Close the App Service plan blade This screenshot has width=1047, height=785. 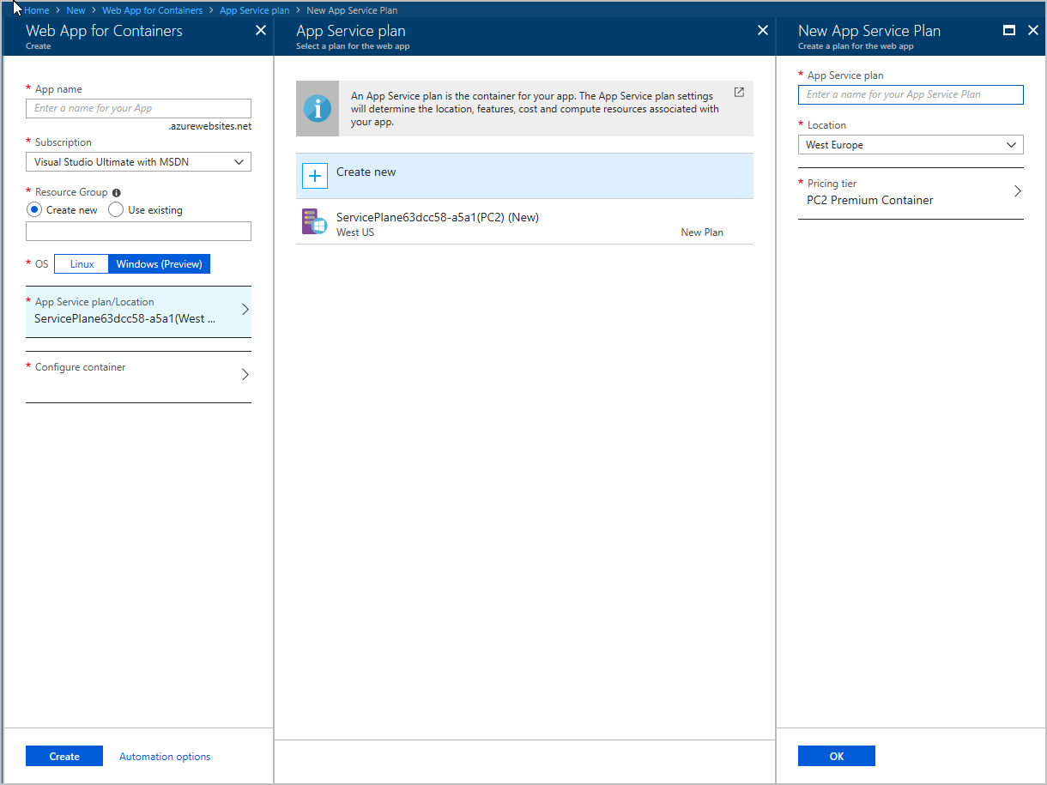coord(762,30)
